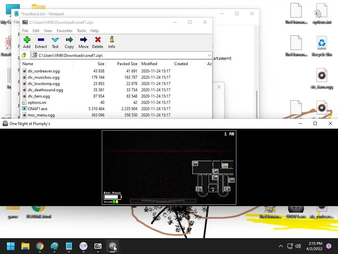
Task: Click the Add button in 7-Zip toolbar
Action: click(27, 42)
